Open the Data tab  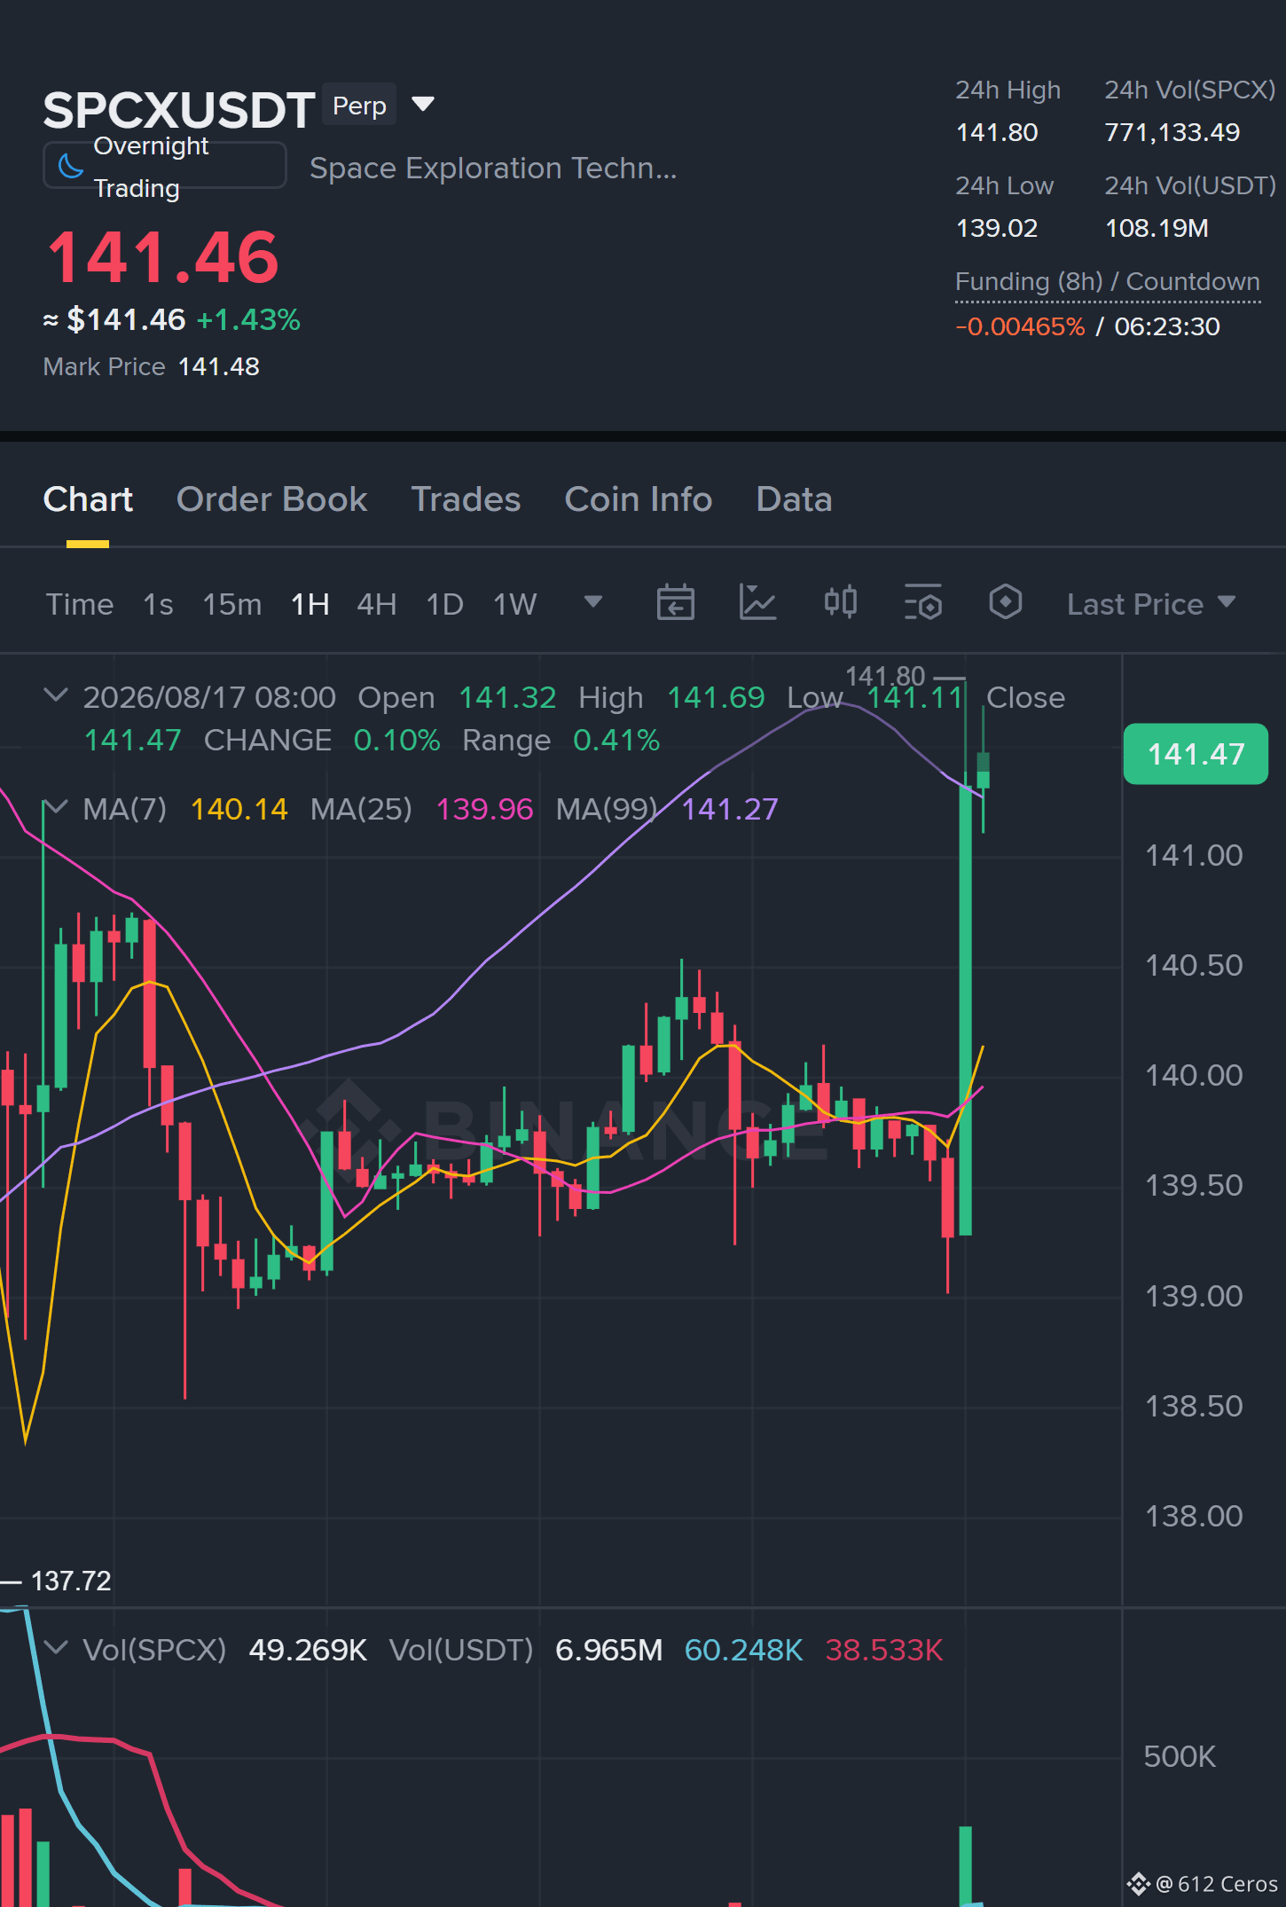click(x=794, y=499)
